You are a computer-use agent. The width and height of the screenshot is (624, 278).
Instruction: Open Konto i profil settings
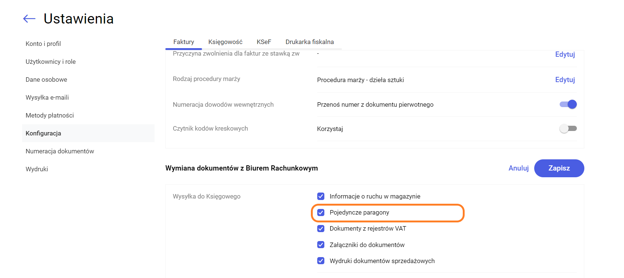pyautogui.click(x=43, y=44)
